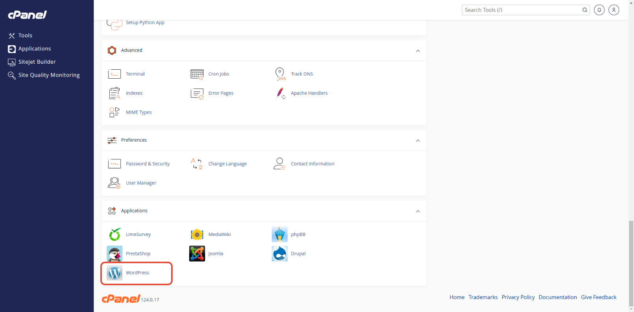Collapse the Advanced section chevron
This screenshot has height=312, width=634.
418,51
